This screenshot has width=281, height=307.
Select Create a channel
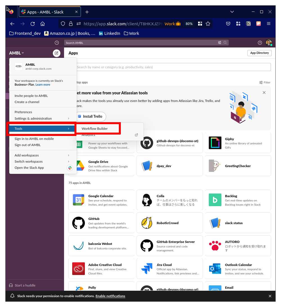click(27, 102)
